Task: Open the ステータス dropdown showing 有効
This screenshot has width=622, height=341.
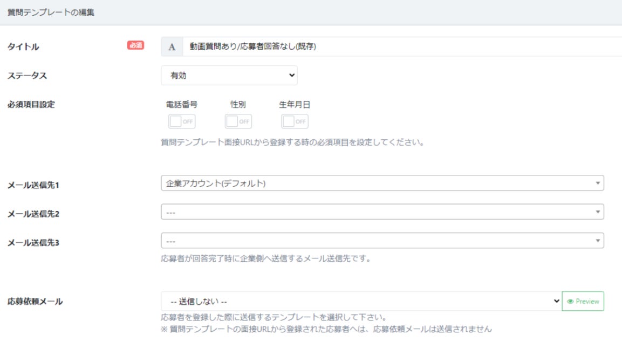Action: (x=229, y=76)
